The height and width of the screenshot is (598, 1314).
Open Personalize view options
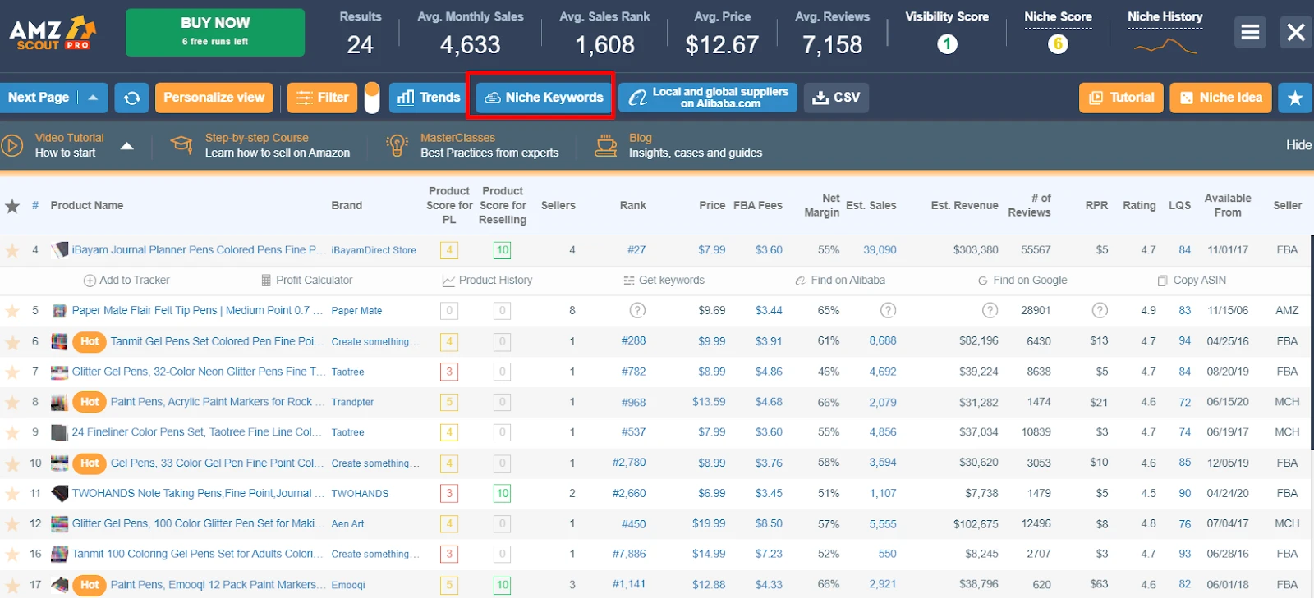coord(214,98)
